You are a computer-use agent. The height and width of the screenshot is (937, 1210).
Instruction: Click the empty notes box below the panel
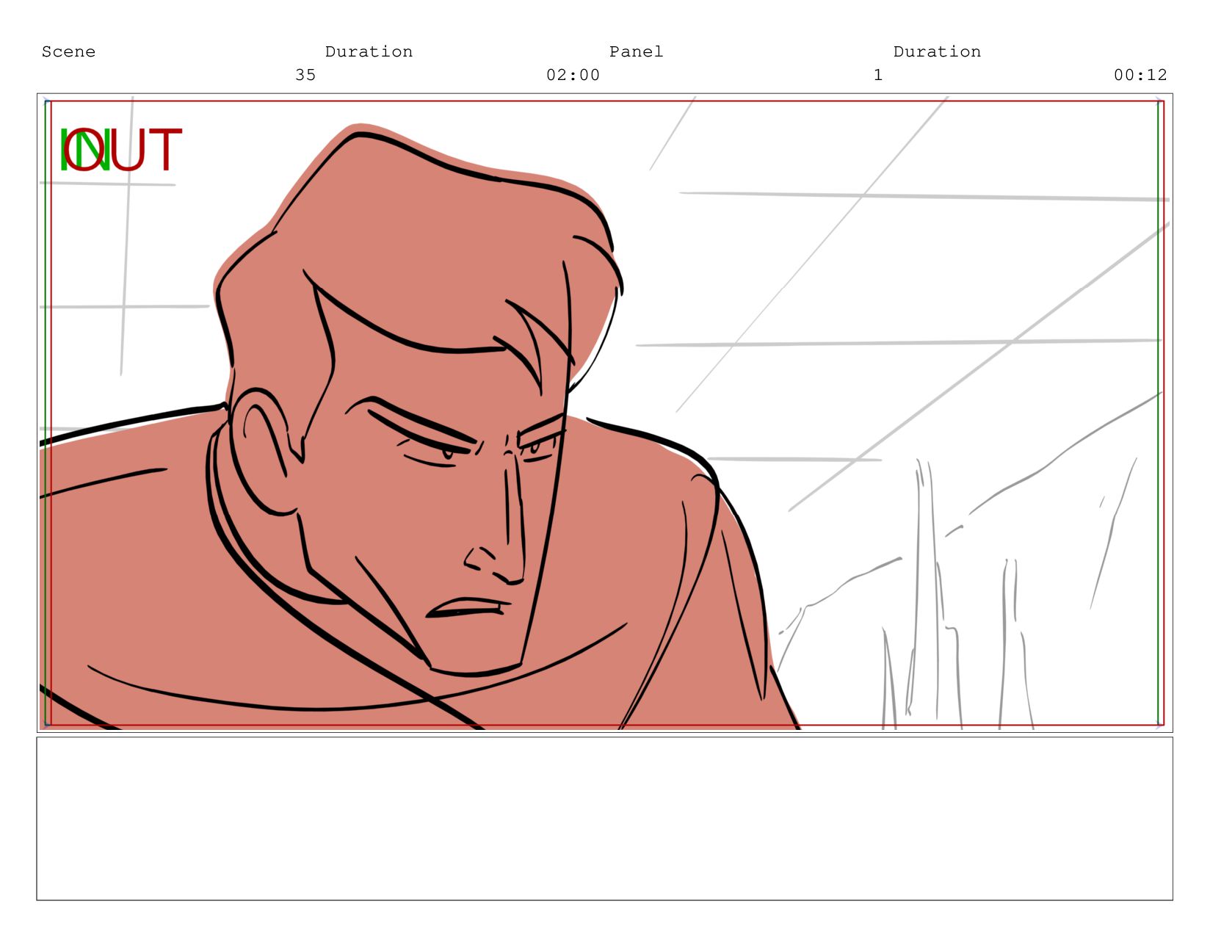[604, 819]
